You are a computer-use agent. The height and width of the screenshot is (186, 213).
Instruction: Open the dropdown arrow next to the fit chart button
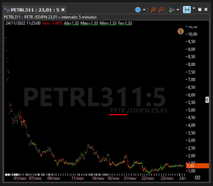pos(194,8)
